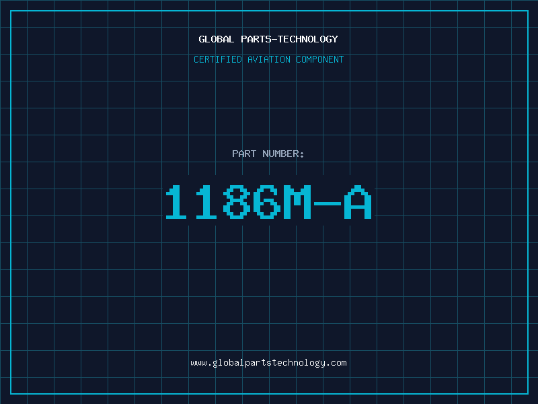
Task: Click the PART NUMBER: label
Action: (268, 154)
